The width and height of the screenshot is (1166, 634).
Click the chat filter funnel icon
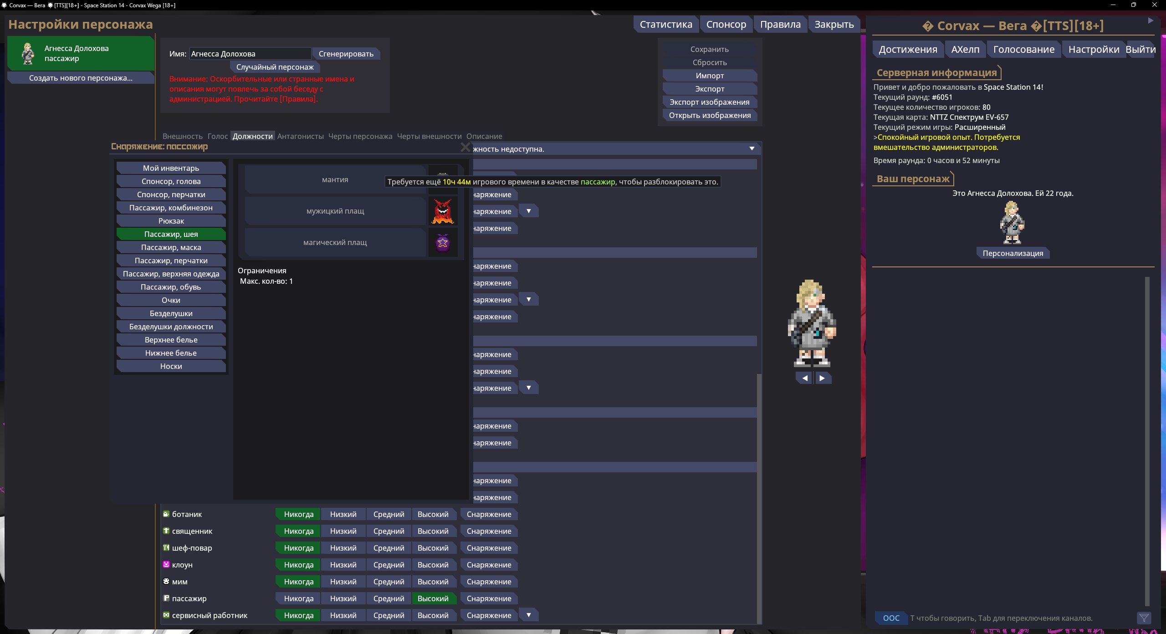tap(1144, 618)
